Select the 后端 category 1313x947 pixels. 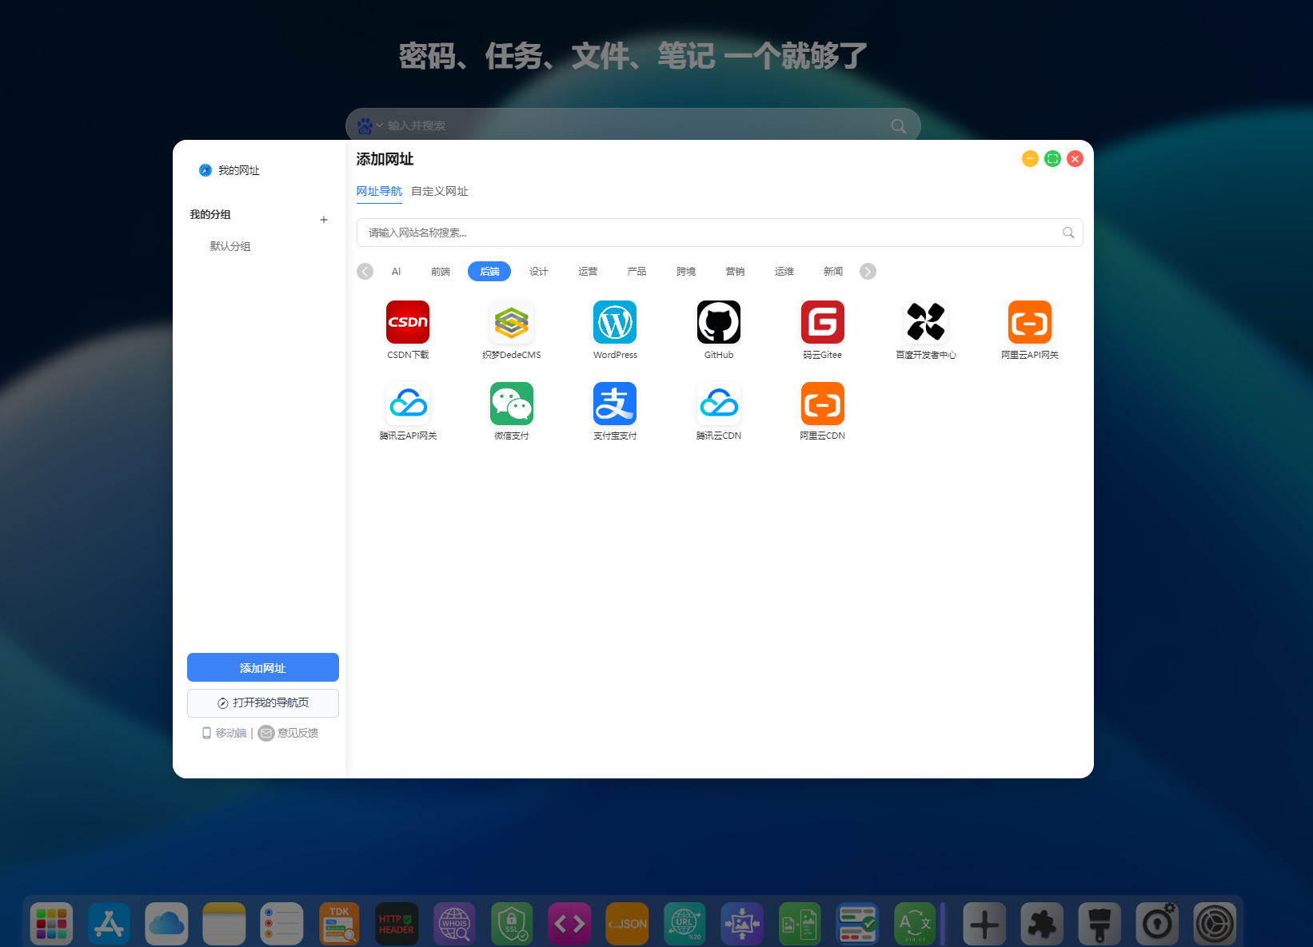[489, 272]
